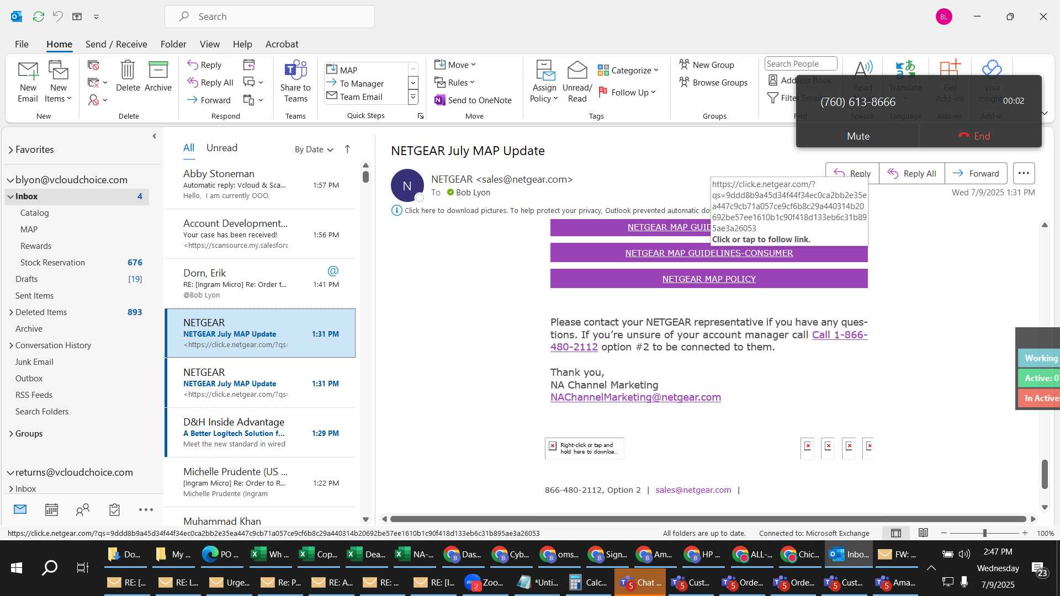Open the Follow Up dropdown
This screenshot has height=596, width=1060.
[627, 92]
